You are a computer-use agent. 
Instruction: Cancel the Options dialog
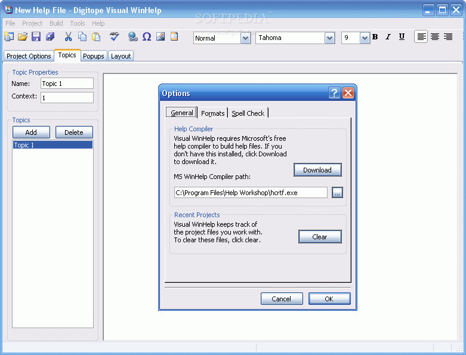[x=282, y=299]
